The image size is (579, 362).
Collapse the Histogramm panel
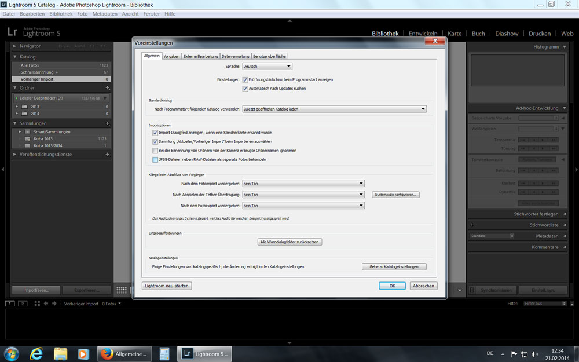coord(565,47)
